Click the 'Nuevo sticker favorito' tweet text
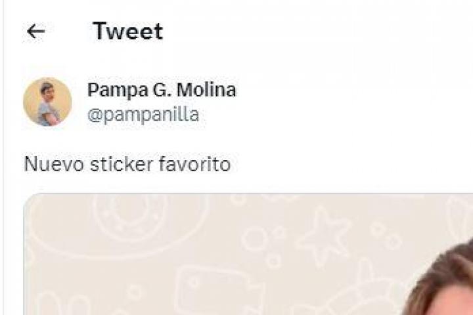The width and height of the screenshot is (473, 315). (127, 164)
